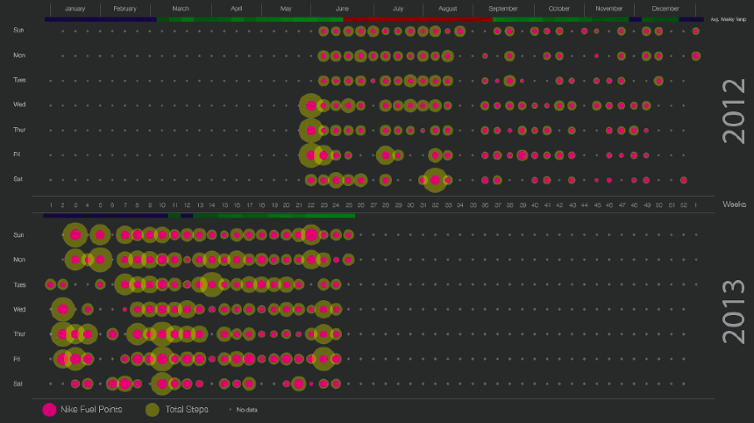The height and width of the screenshot is (423, 754).
Task: Select the 2013 Wednesday week 2 bubble
Action: point(62,309)
